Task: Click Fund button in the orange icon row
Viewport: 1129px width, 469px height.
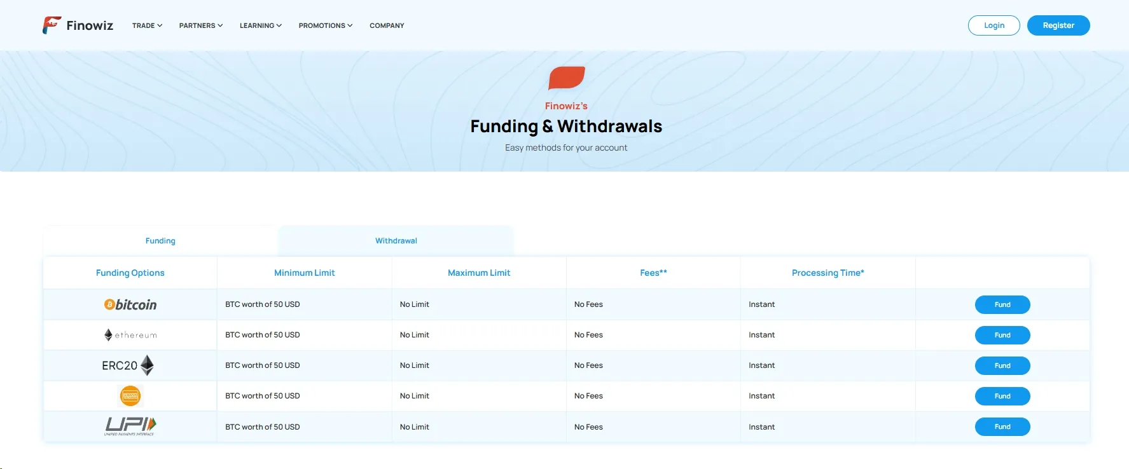Action: pyautogui.click(x=1002, y=396)
